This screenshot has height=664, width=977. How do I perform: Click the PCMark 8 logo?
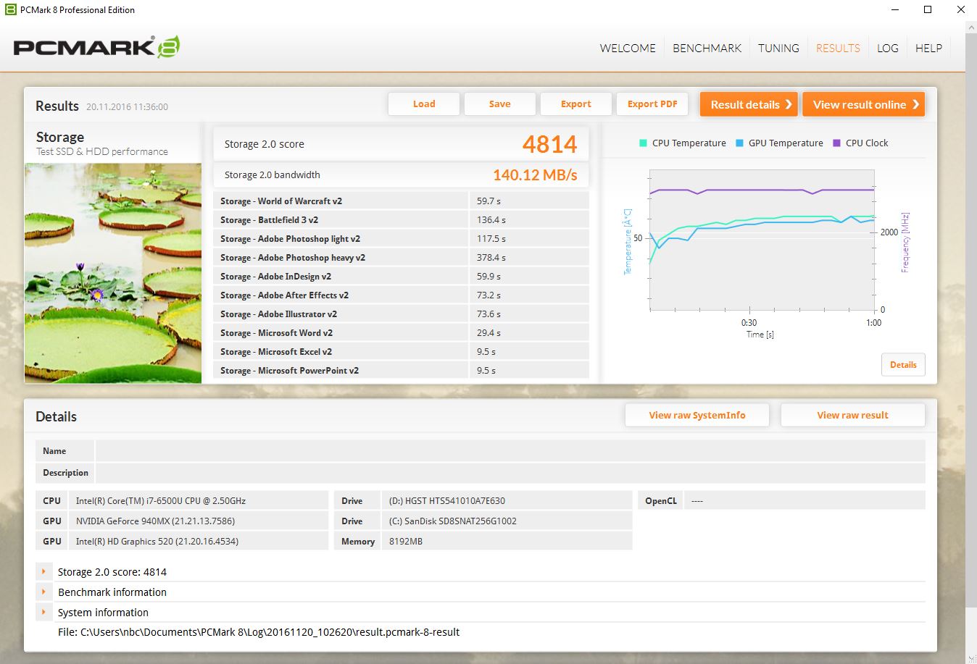(x=96, y=48)
